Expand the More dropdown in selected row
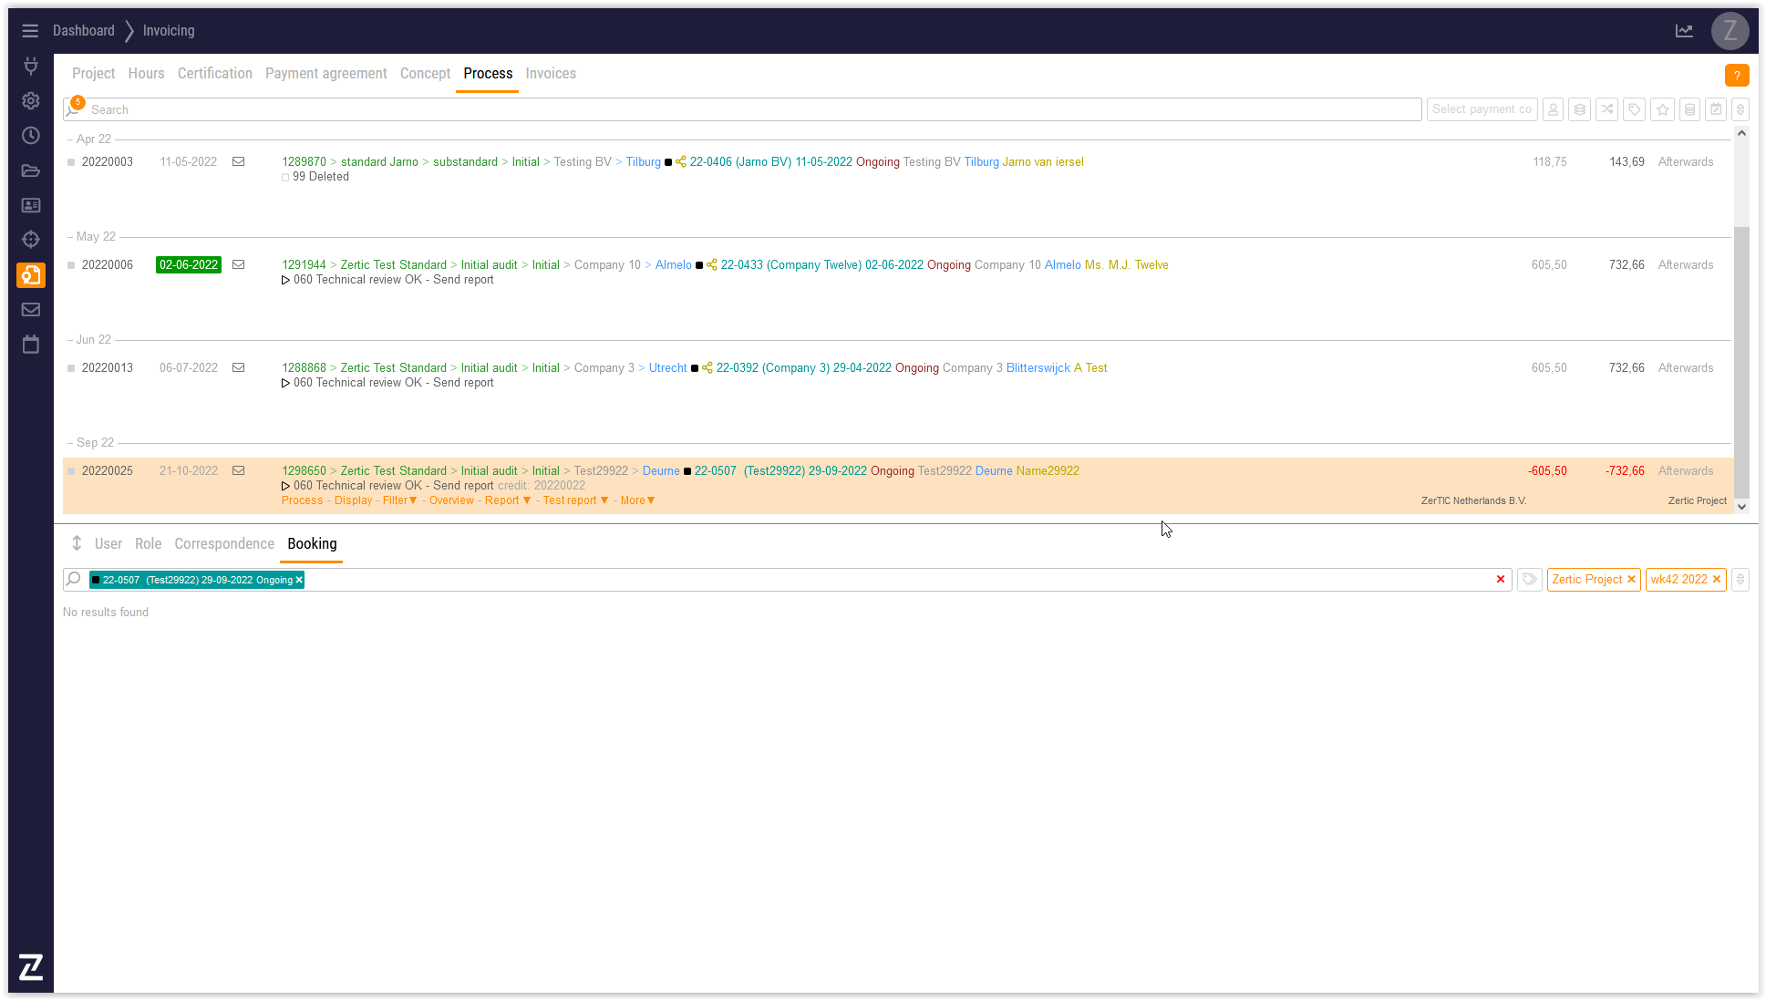Image resolution: width=1766 pixels, height=1000 pixels. click(x=637, y=500)
